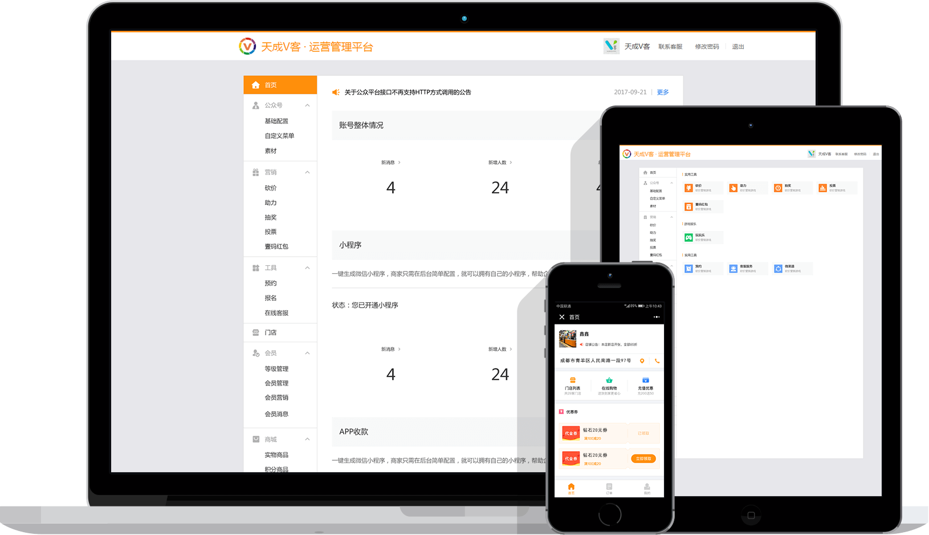
Task: Open the green 玩玩乐 game icon on the tablet
Action: click(688, 237)
